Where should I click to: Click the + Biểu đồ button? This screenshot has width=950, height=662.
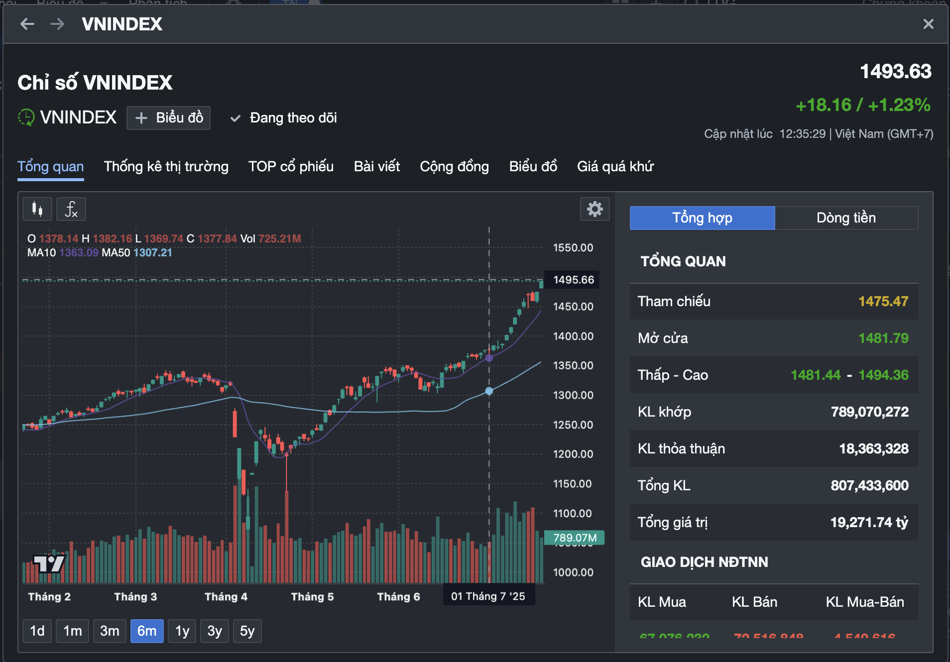pyautogui.click(x=168, y=118)
